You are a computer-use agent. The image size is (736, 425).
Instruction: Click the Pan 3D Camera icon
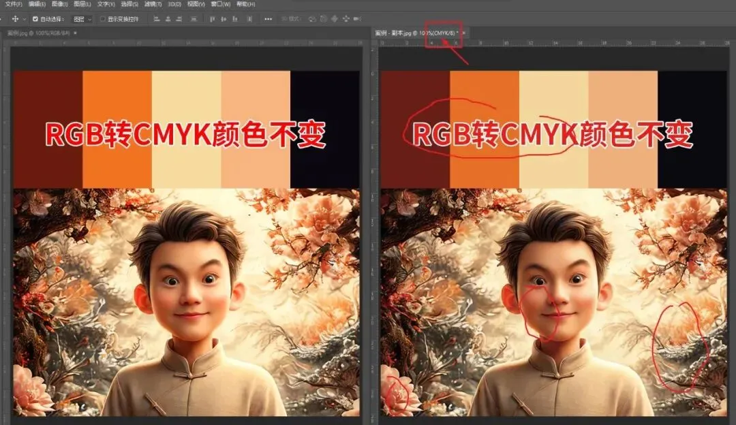pos(334,19)
